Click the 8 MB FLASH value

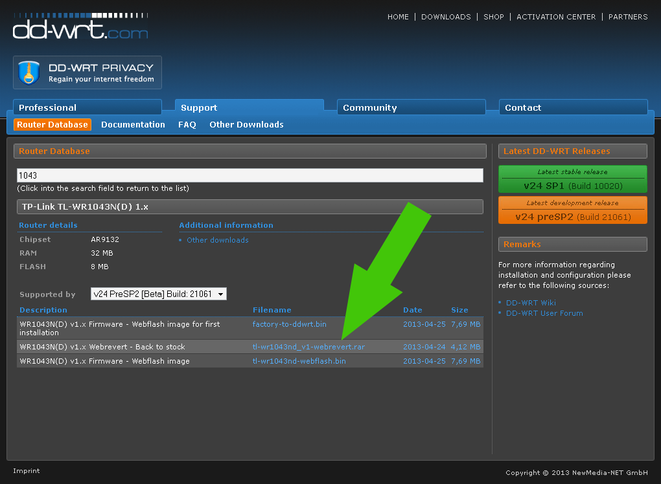click(x=100, y=267)
